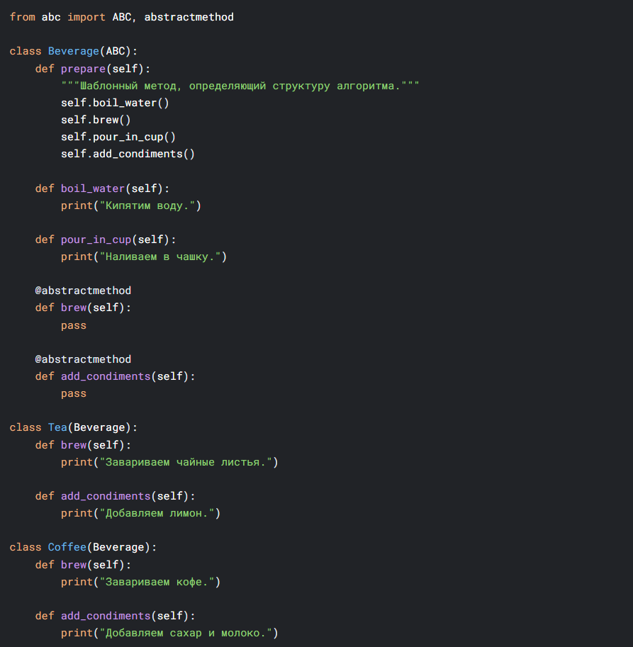
Task: Click 'def brew(self):' in the Coffee class
Action: [x=83, y=566]
